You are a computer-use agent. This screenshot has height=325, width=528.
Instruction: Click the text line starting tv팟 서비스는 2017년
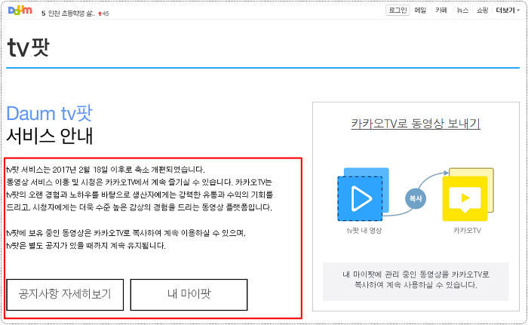(106, 170)
